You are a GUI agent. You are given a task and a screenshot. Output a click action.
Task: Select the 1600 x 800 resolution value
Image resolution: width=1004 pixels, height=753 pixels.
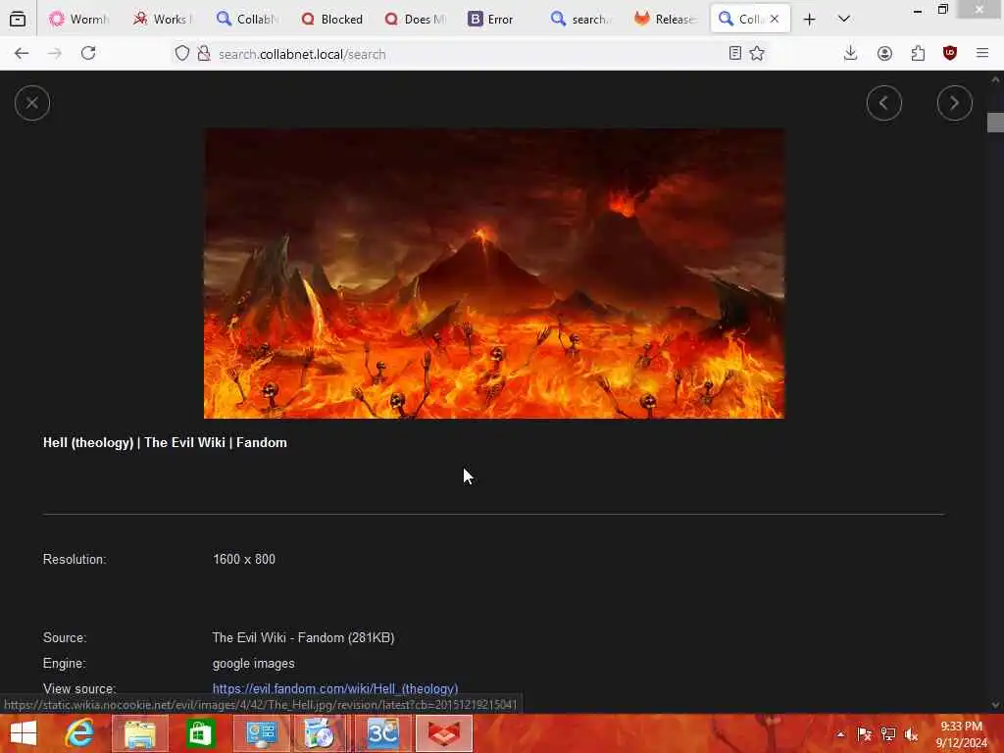[244, 559]
